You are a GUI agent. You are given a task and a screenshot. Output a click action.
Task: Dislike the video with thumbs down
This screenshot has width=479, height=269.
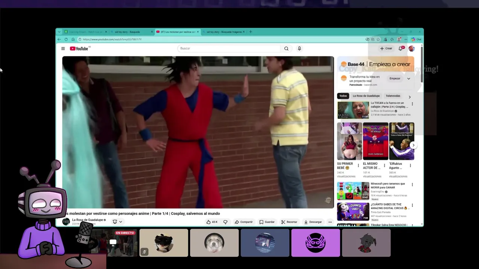pyautogui.click(x=225, y=222)
